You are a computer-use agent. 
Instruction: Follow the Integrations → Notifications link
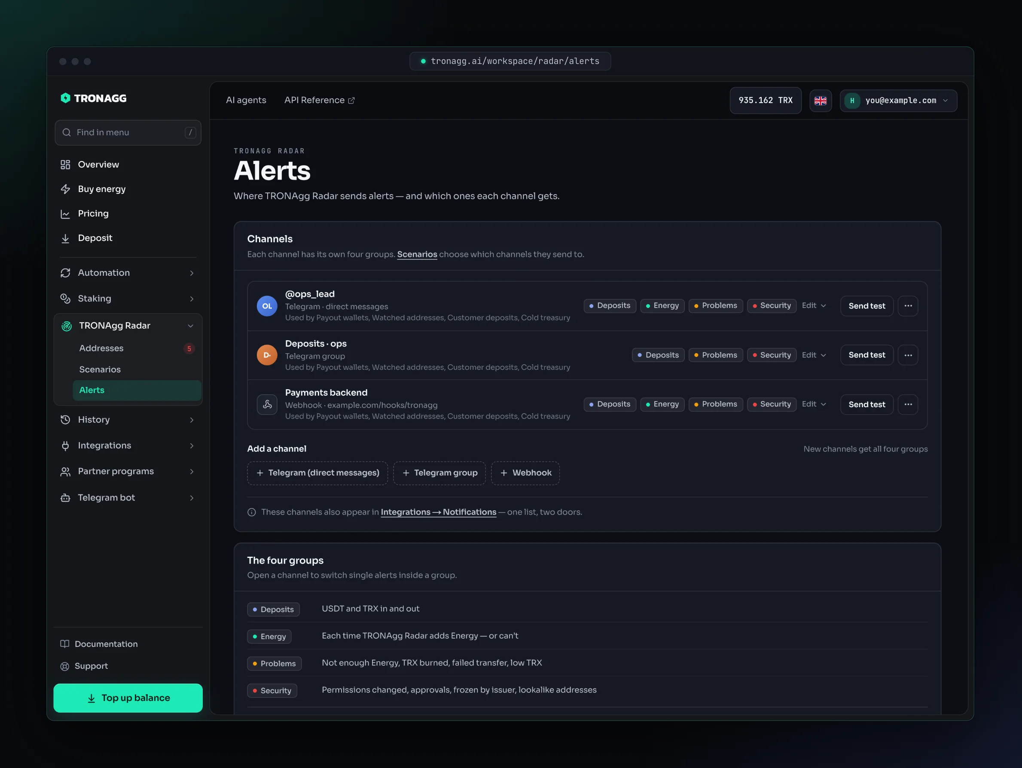pos(439,512)
